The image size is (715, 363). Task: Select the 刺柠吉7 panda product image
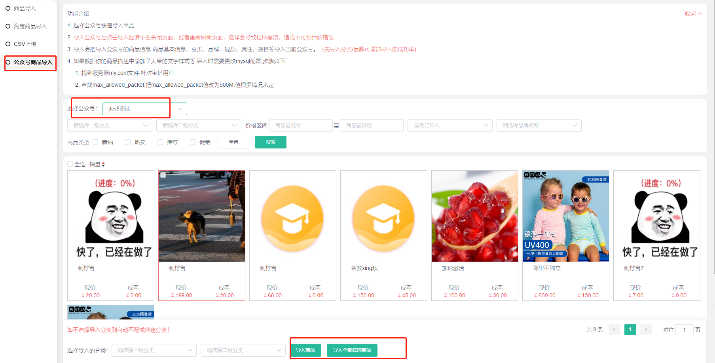pos(657,216)
